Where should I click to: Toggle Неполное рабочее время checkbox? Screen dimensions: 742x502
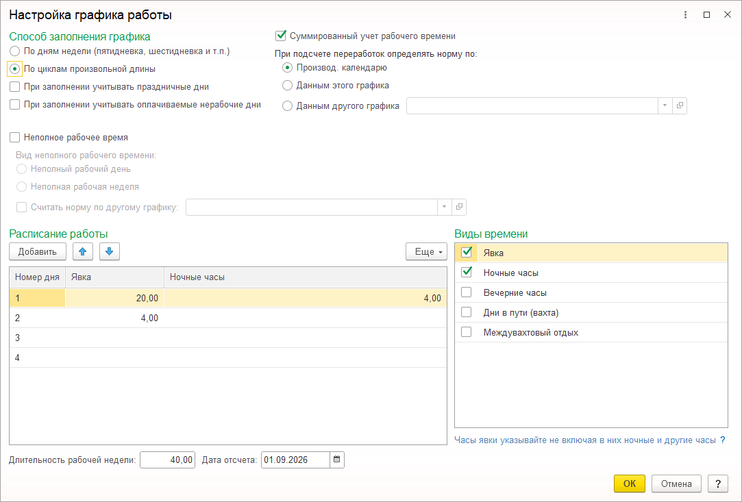14,137
